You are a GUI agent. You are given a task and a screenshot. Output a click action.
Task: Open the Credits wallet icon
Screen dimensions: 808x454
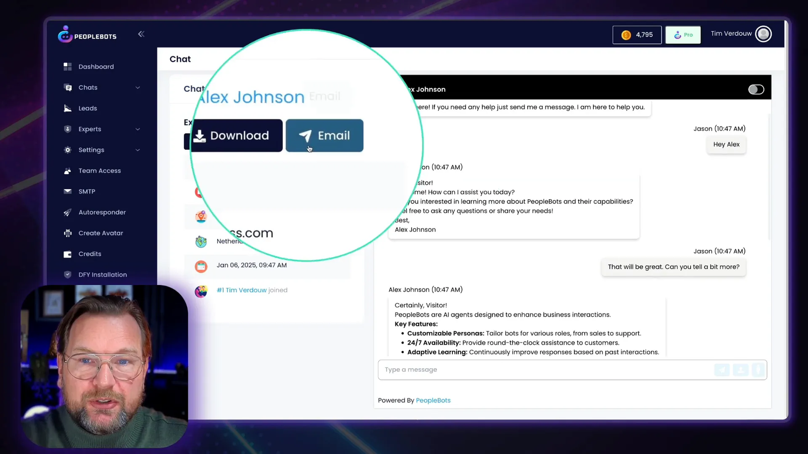[68, 254]
